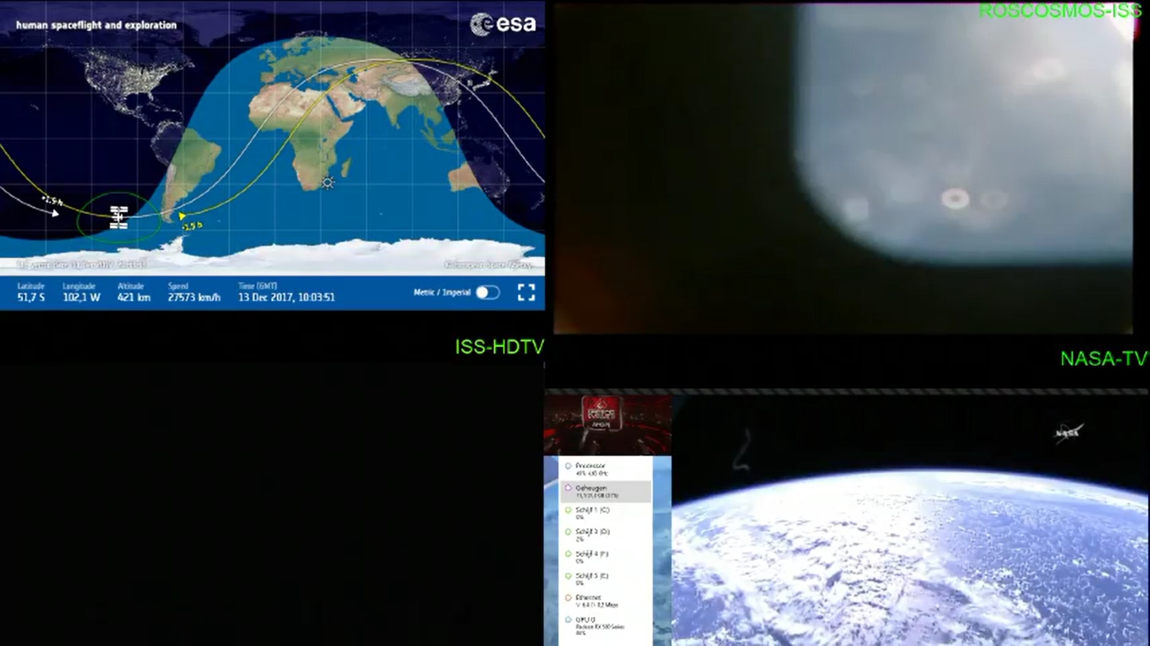Click the NASA logo watermark
Screen dimensions: 1150x646
click(1067, 432)
